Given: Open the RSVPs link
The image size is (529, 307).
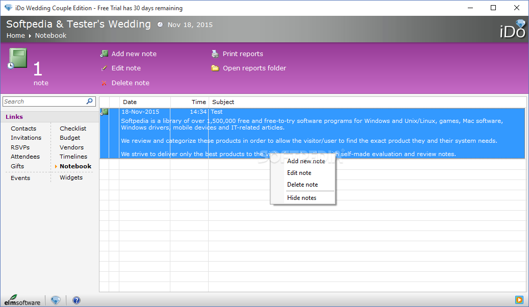Looking at the screenshot, I should [x=20, y=147].
